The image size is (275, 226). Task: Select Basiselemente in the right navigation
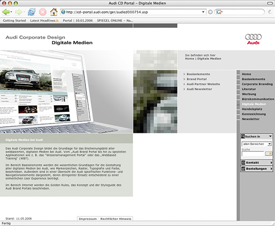(x=253, y=79)
